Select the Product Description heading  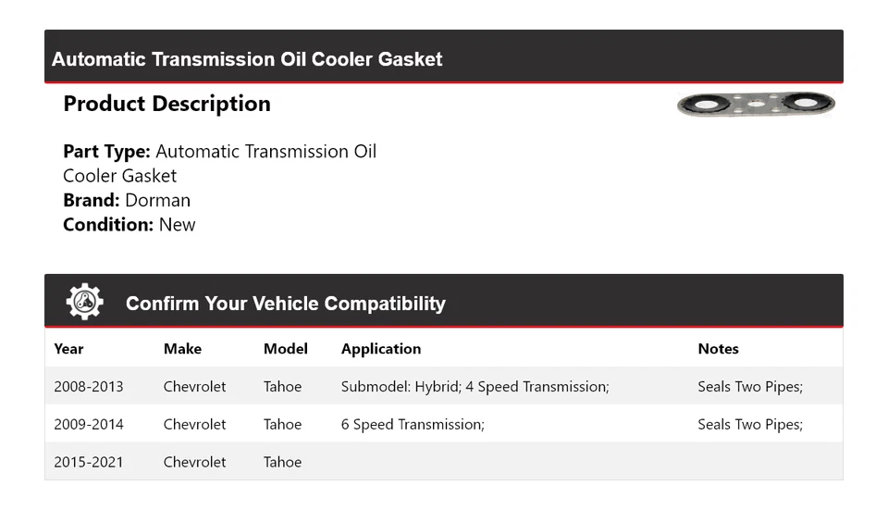[166, 104]
